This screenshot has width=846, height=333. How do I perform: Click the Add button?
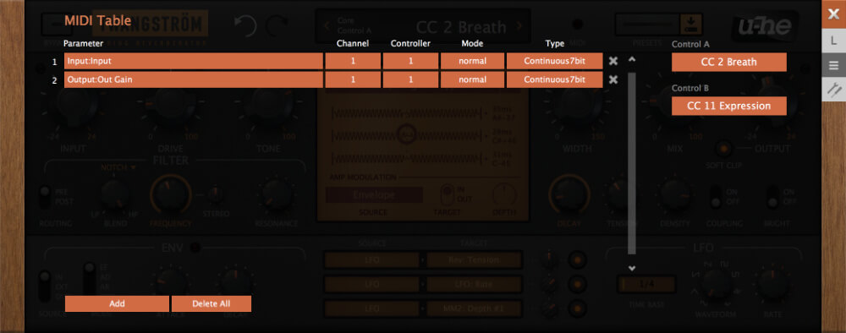(x=117, y=303)
